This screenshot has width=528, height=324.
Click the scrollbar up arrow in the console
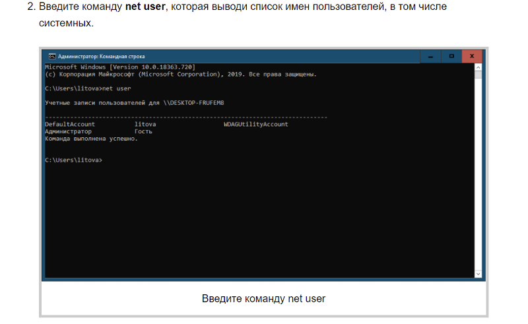coord(478,67)
